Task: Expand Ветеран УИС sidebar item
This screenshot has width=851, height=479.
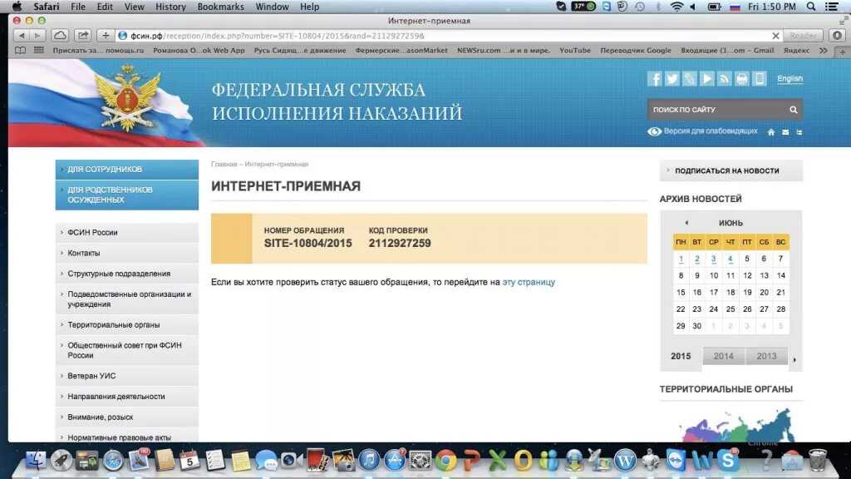Action: [x=127, y=376]
